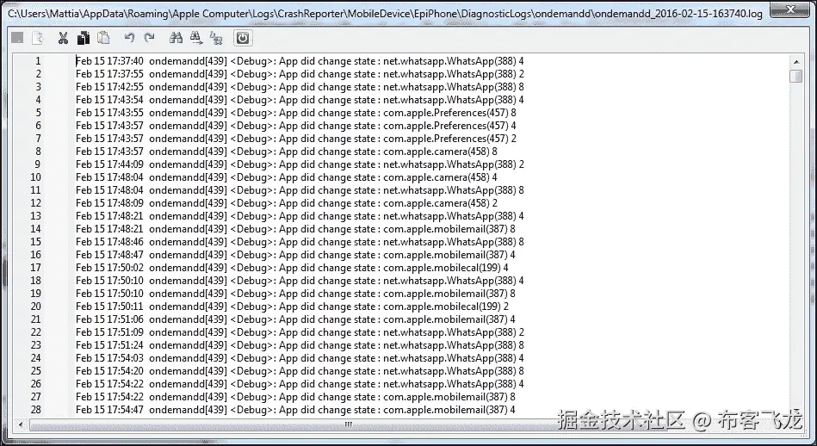Click line number 11 in the margin
817x446 pixels.
point(35,190)
